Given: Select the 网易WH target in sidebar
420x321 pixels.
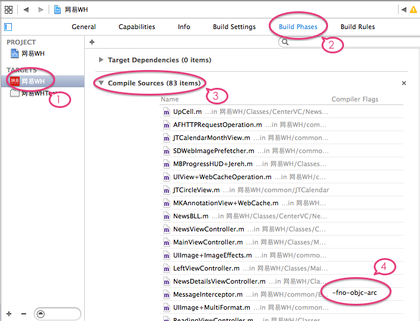Looking at the screenshot, I should (33, 81).
